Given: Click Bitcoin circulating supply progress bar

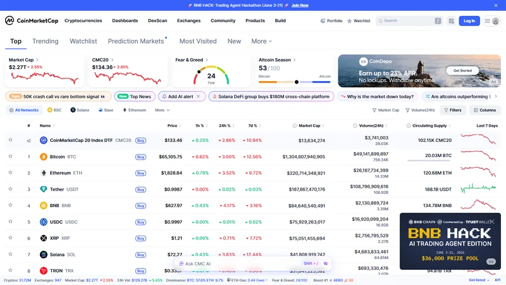Looking at the screenshot, I should [x=429, y=161].
